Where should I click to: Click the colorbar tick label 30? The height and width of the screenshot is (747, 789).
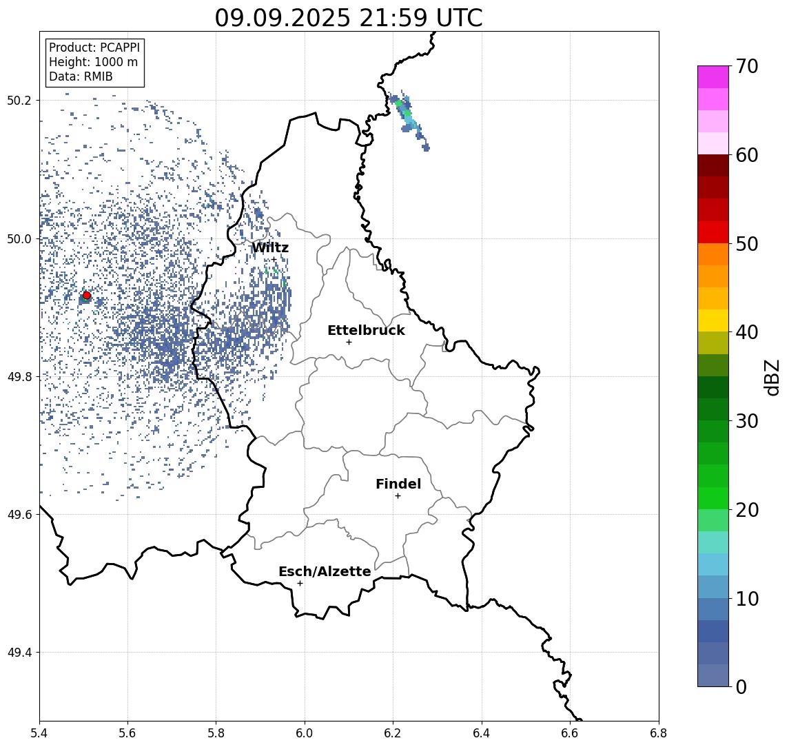(747, 421)
